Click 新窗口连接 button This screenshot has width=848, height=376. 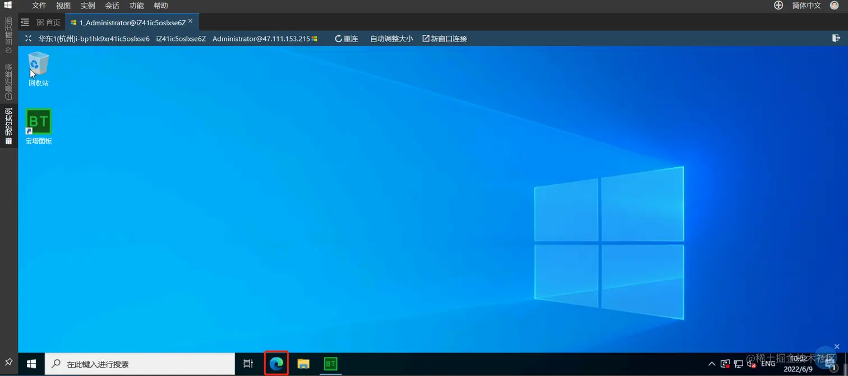[x=445, y=39]
